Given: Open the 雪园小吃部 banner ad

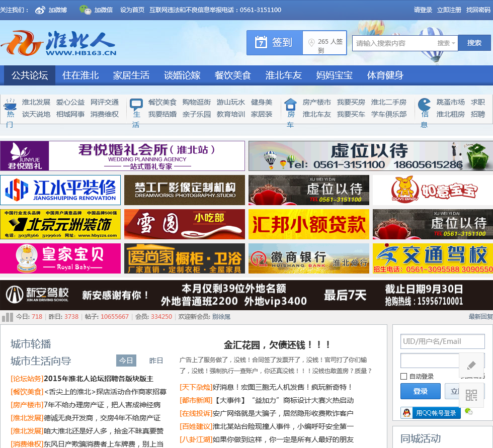Looking at the screenshot, I should [185, 224].
